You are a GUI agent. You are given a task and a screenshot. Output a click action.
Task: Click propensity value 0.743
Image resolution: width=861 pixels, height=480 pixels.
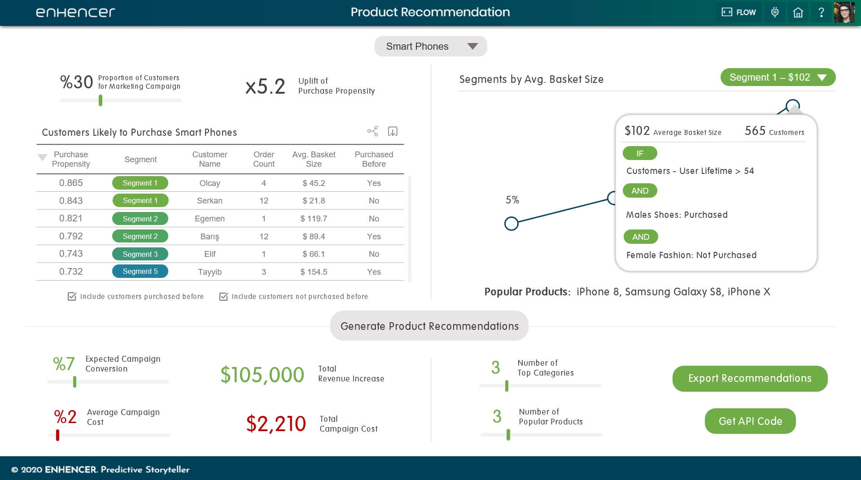(71, 253)
